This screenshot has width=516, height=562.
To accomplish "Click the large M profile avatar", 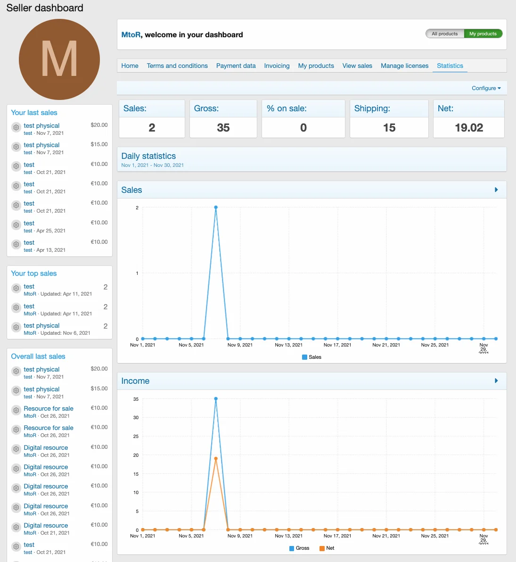I will (x=59, y=59).
